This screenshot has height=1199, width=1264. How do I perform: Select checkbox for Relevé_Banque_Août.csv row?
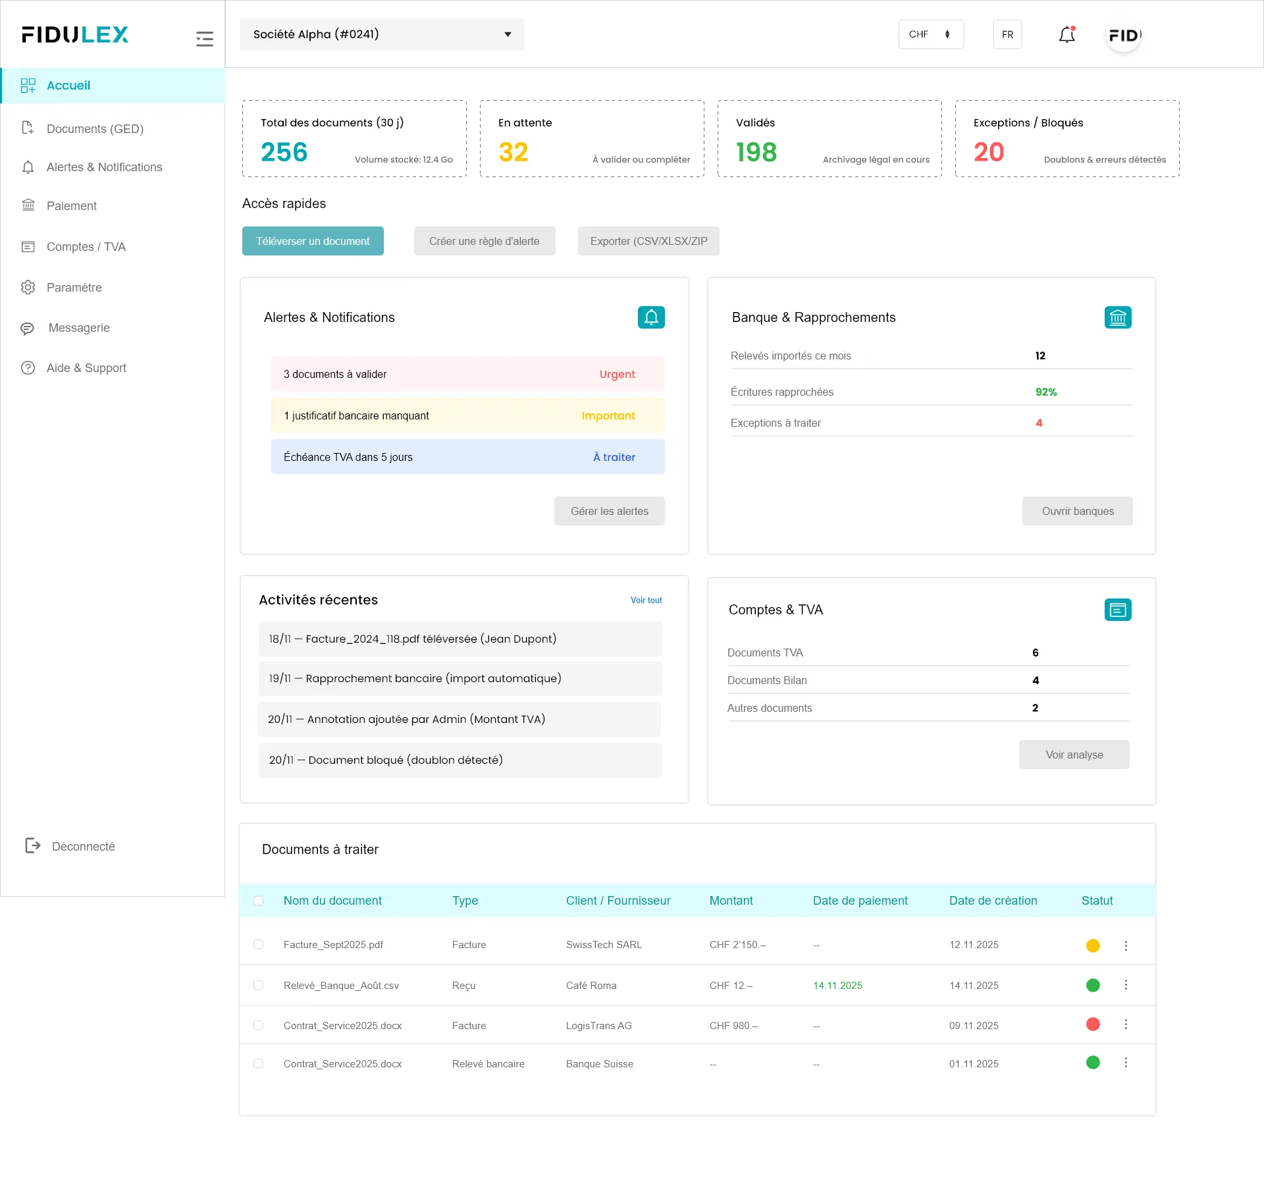(x=258, y=985)
